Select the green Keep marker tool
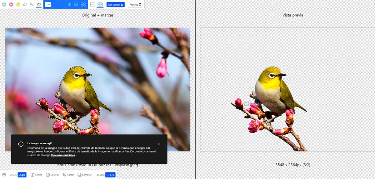 4,5
